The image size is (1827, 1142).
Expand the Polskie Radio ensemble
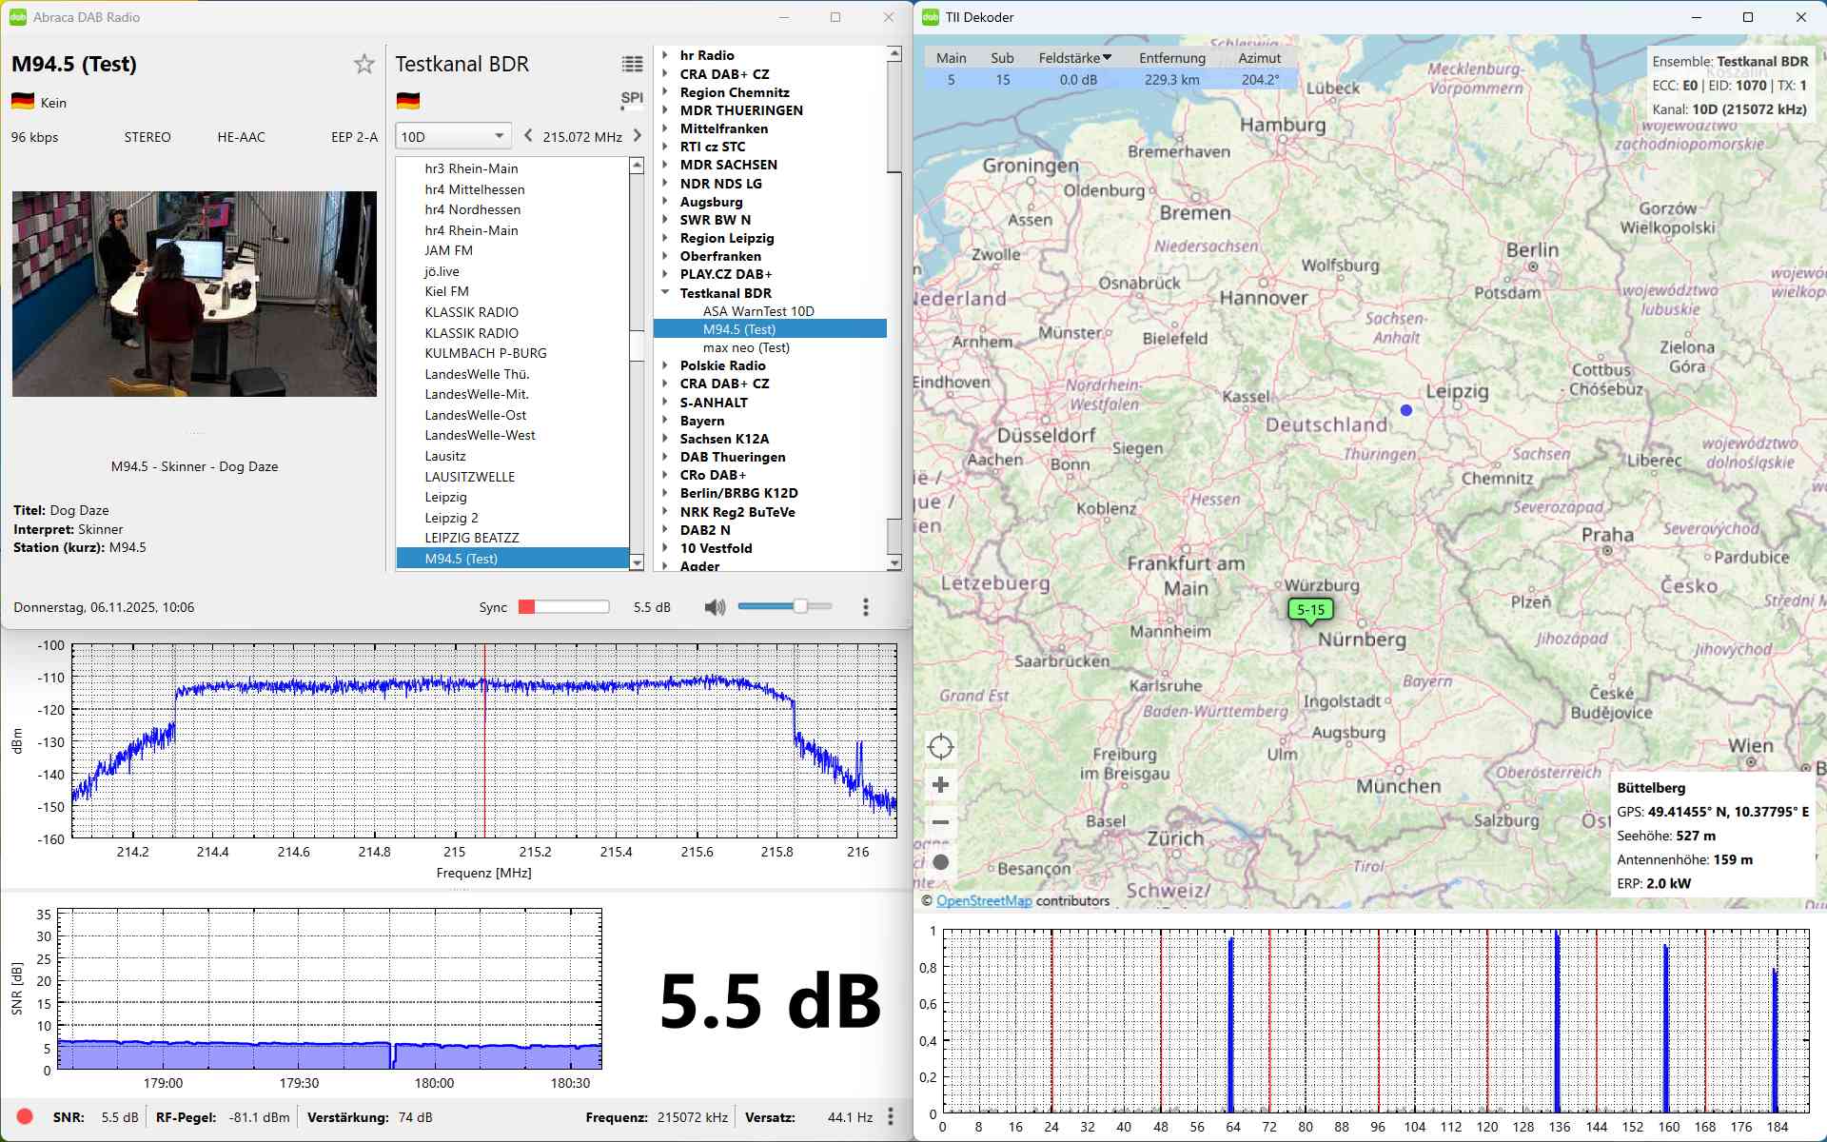(665, 365)
